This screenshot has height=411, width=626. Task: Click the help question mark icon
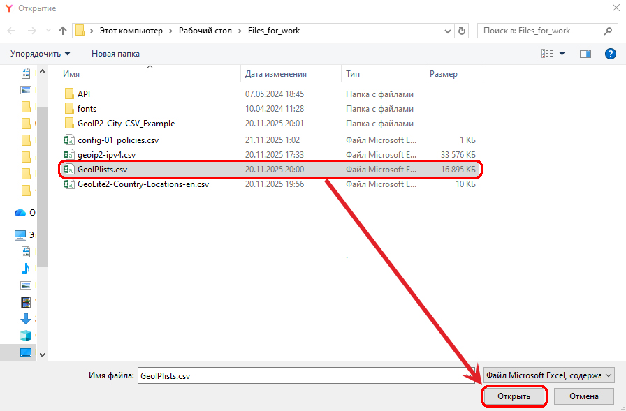[610, 54]
